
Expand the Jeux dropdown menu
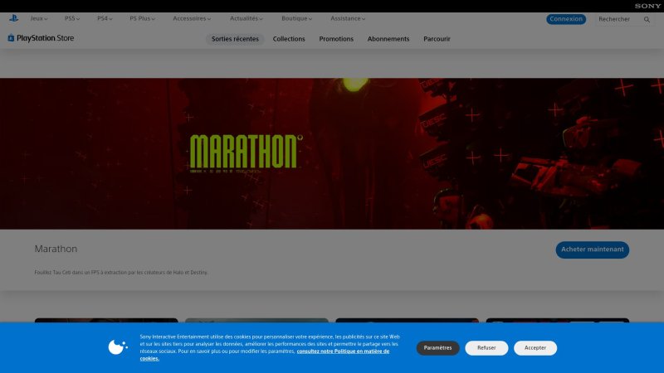[x=39, y=18]
